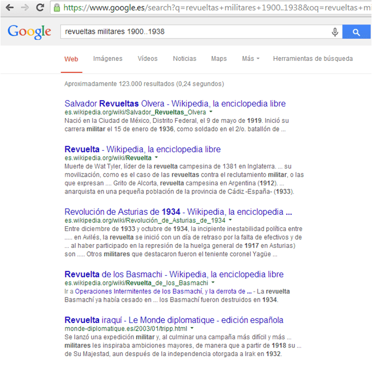The height and width of the screenshot is (367, 372).
Task: Click the Google logo
Action: tap(29, 32)
